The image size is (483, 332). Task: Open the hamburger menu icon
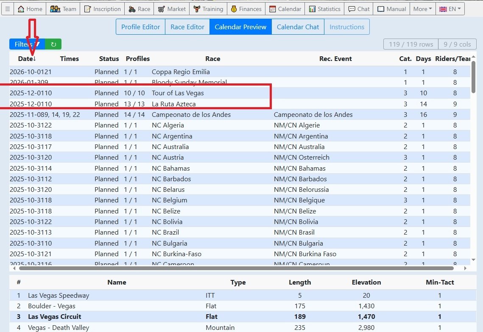coord(7,9)
